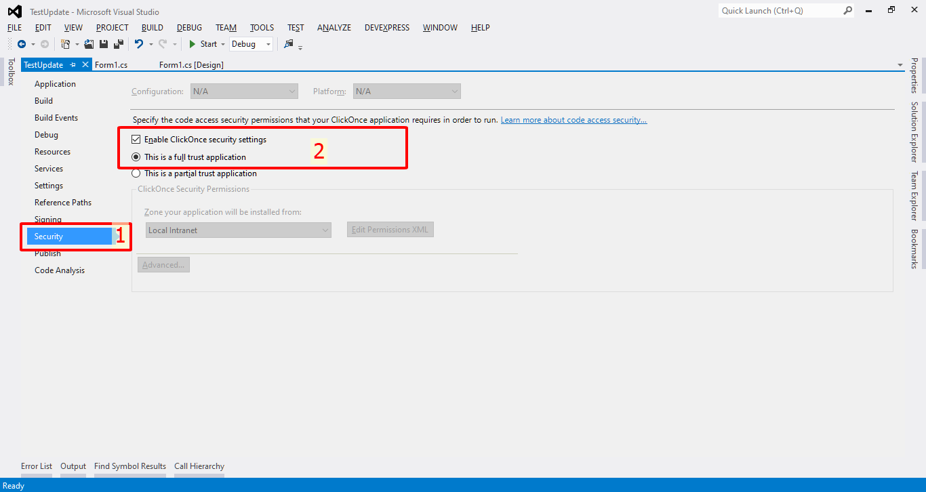Open the BUILD menu
This screenshot has height=492, width=926.
[153, 28]
